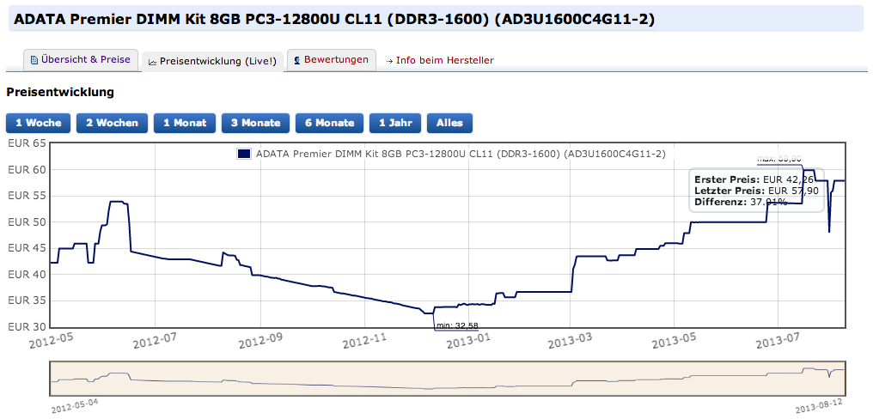
Task: Click the EUR 35 y-axis label
Action: tap(27, 301)
